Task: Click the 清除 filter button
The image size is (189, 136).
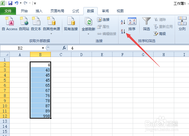Action: [160, 20]
